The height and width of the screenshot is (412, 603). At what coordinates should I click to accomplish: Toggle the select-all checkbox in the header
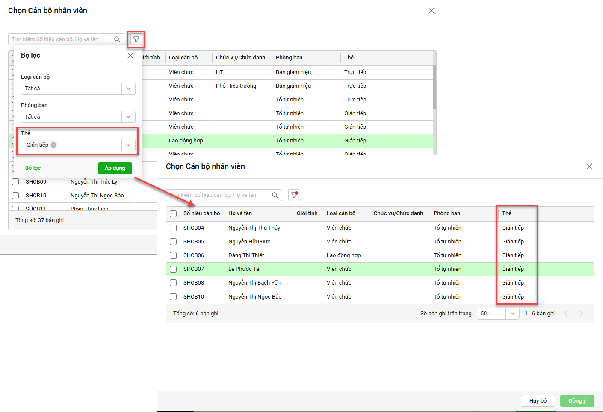pyautogui.click(x=173, y=213)
